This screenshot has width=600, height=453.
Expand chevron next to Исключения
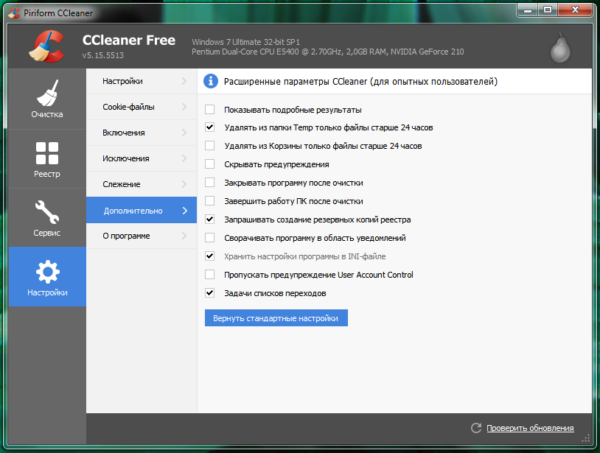click(184, 158)
